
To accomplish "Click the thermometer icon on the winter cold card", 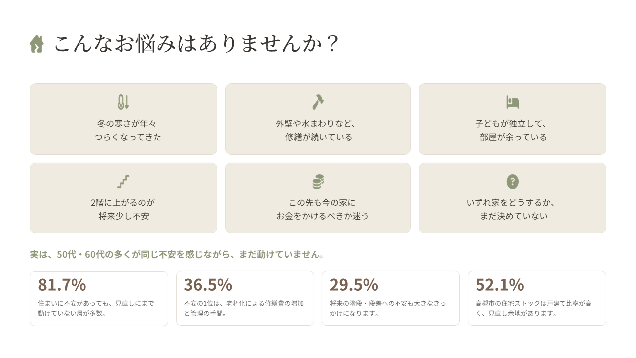I will click(123, 102).
